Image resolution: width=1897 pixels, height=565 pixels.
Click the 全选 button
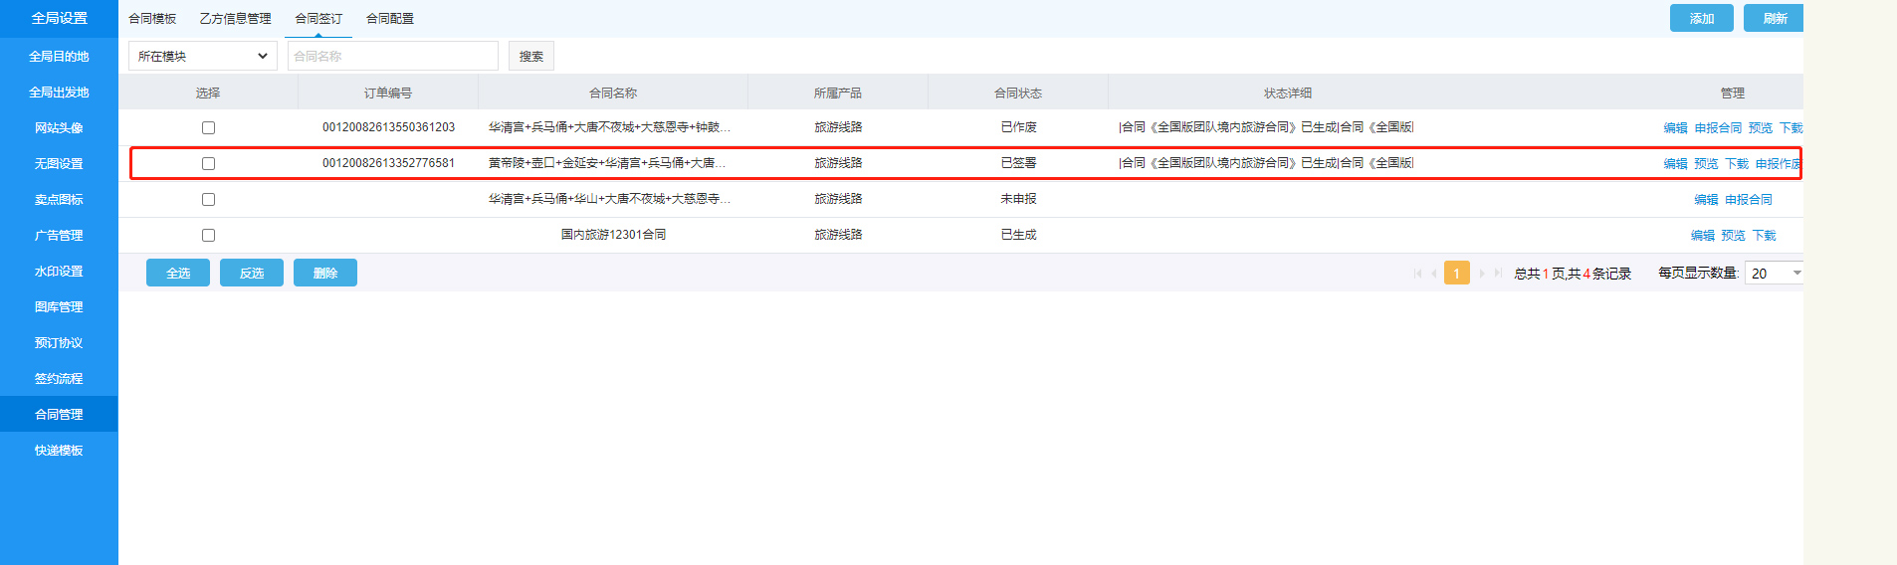[178, 273]
